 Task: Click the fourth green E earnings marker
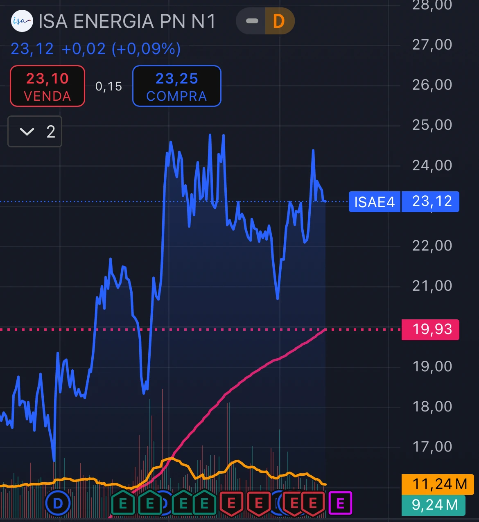204,503
